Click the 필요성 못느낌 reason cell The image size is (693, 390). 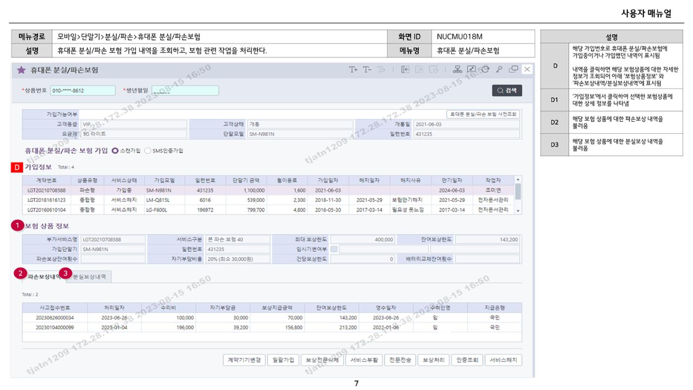pyautogui.click(x=410, y=210)
